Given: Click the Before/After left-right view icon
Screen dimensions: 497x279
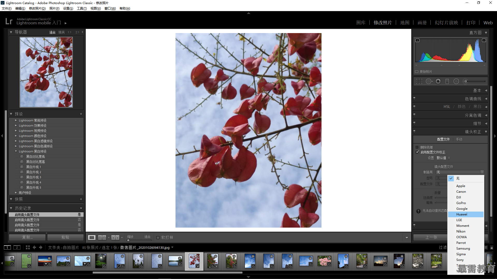Looking at the screenshot, I should [102, 237].
